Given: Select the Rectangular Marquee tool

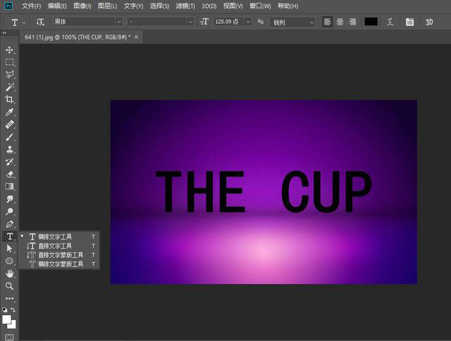Looking at the screenshot, I should click(x=10, y=62).
